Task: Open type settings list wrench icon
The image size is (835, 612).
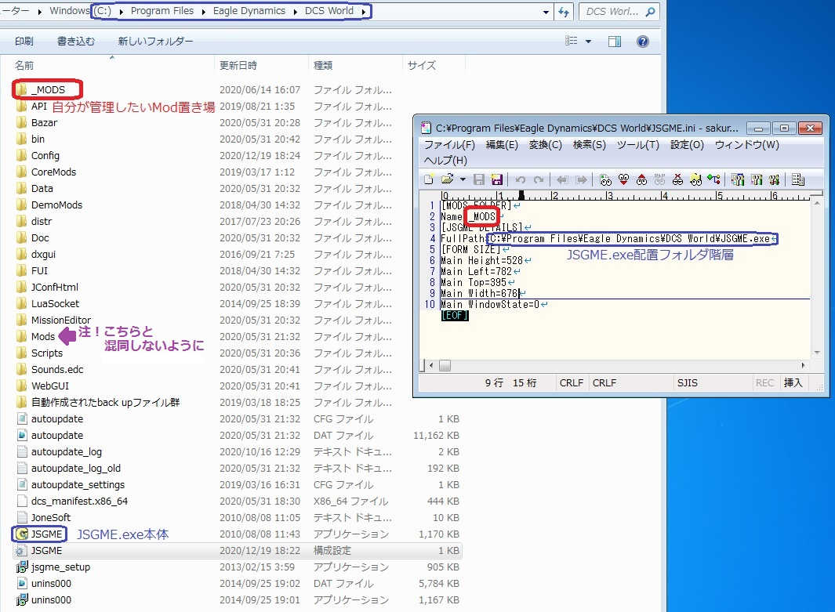Action: pos(738,179)
